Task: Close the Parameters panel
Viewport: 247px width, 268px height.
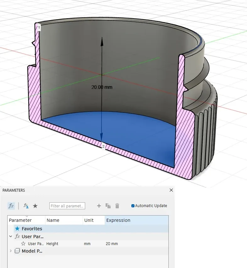Action: [x=171, y=190]
